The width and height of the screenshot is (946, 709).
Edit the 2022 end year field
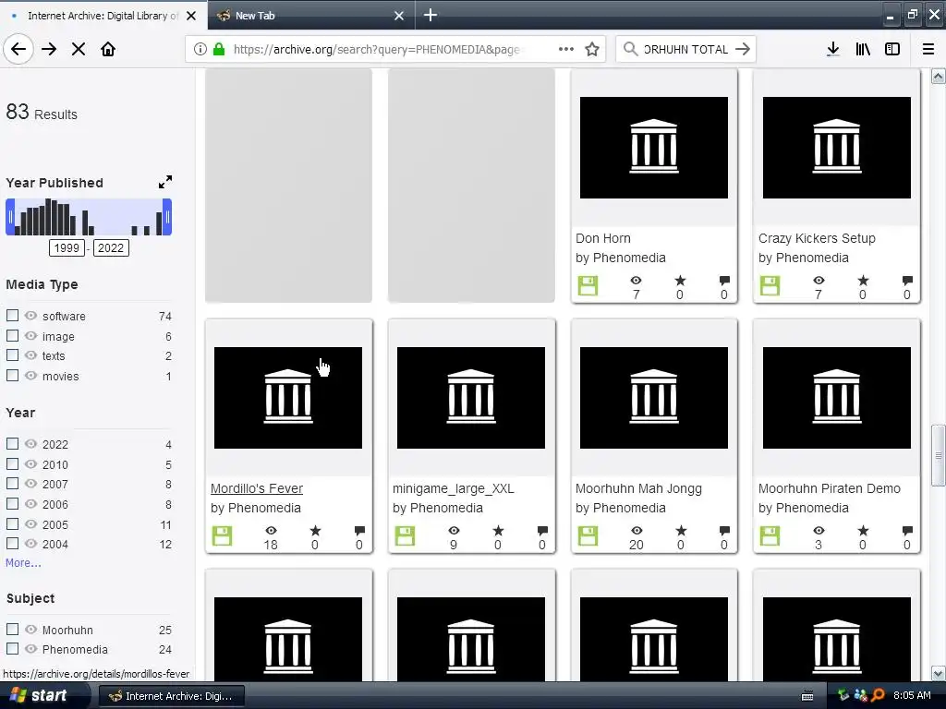[111, 247]
